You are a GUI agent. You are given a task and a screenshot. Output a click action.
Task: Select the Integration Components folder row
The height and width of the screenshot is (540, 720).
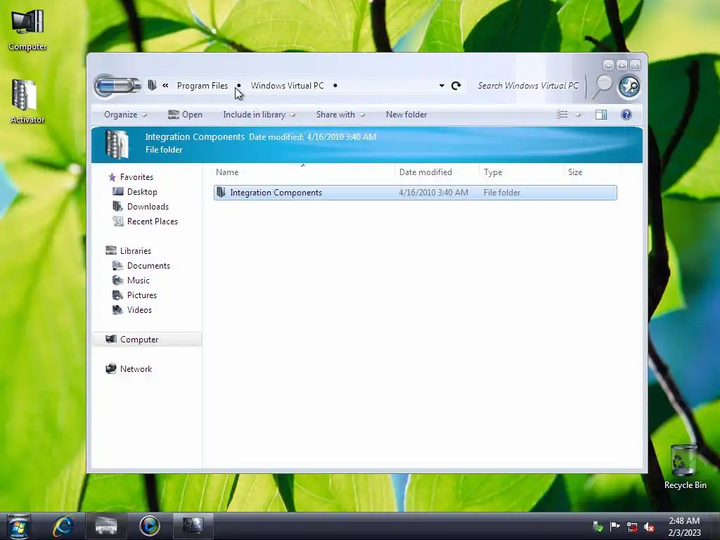pos(415,193)
